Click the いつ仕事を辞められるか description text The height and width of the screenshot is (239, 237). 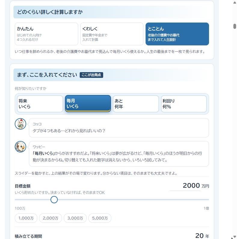pyautogui.click(x=110, y=52)
